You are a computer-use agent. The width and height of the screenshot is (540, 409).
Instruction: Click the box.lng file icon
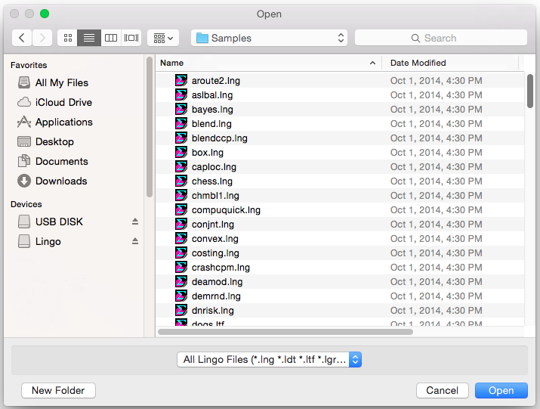pos(181,153)
